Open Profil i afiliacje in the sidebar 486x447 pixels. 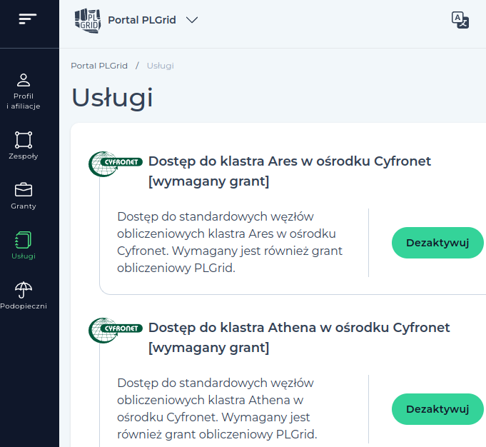24,91
